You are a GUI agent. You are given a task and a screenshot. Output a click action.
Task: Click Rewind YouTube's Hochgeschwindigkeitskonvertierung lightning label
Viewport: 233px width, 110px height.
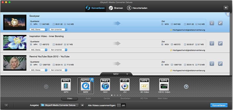[x=187, y=70]
